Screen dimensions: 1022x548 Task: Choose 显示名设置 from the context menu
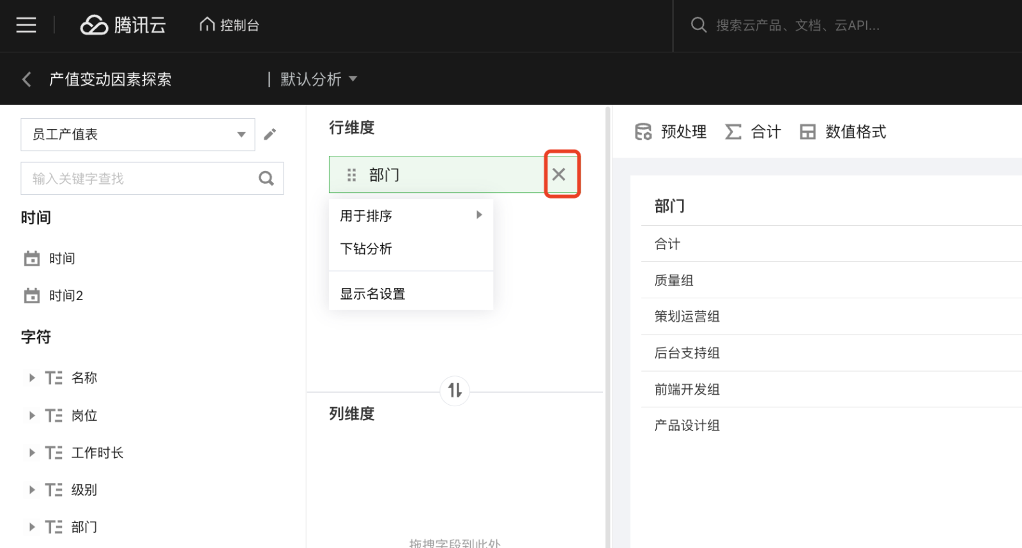(x=411, y=294)
